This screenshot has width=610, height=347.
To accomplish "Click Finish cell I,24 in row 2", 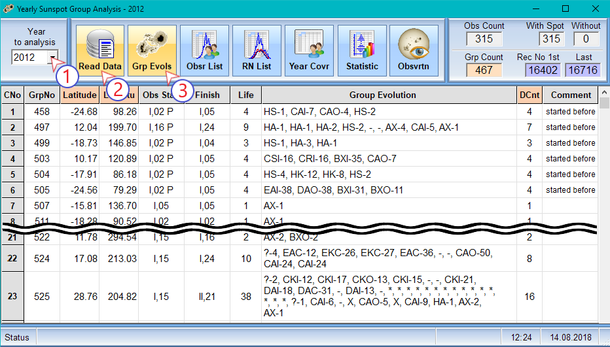I will (x=207, y=127).
